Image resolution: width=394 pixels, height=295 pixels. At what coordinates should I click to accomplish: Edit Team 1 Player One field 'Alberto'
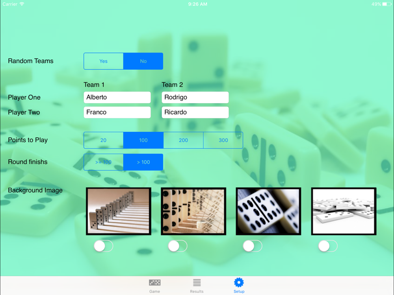click(x=117, y=97)
